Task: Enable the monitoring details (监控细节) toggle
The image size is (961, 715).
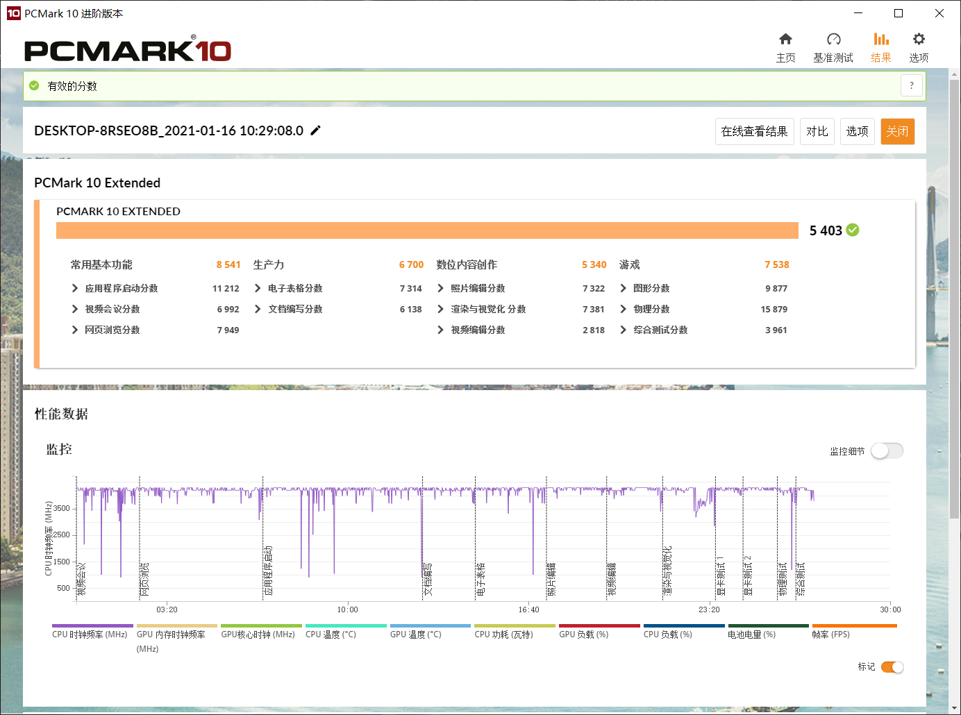Action: [x=887, y=451]
